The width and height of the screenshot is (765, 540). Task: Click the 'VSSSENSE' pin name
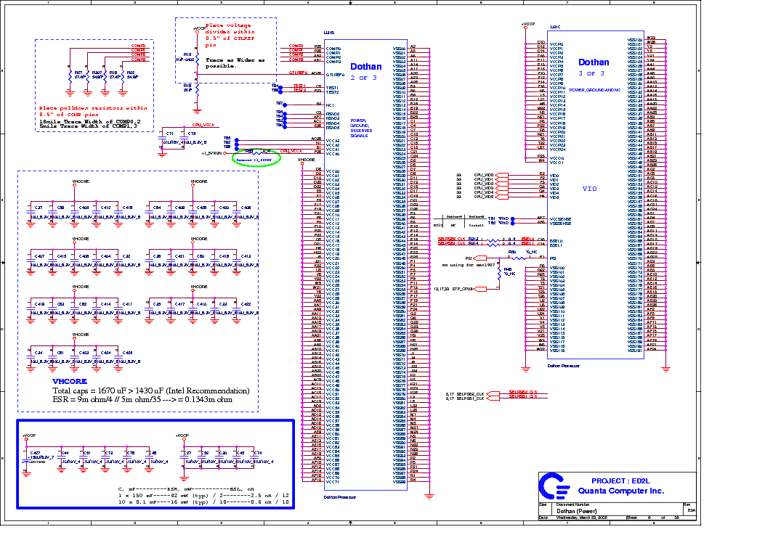560,224
